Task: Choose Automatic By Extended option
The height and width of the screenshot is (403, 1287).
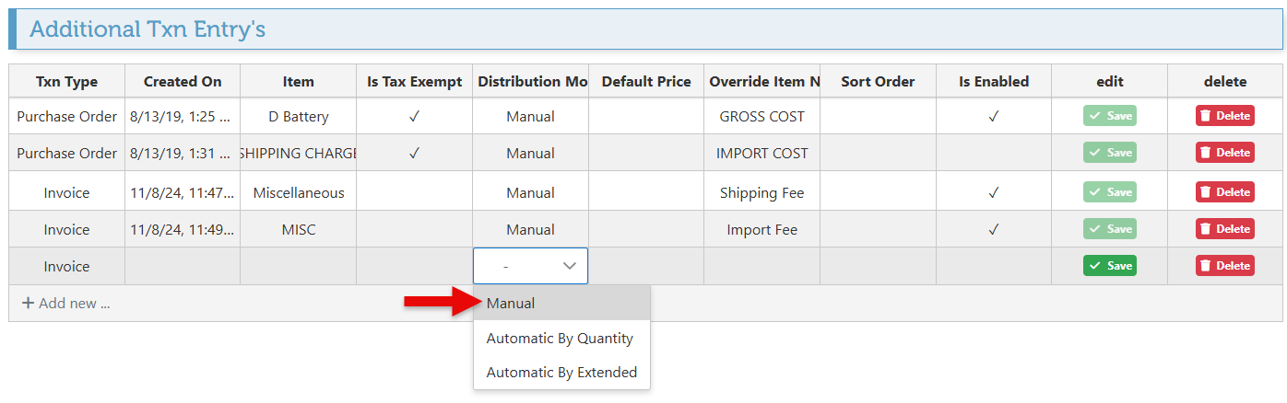Action: [x=561, y=372]
